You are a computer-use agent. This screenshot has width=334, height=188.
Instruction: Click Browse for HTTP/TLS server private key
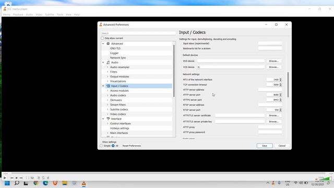[x=273, y=122]
